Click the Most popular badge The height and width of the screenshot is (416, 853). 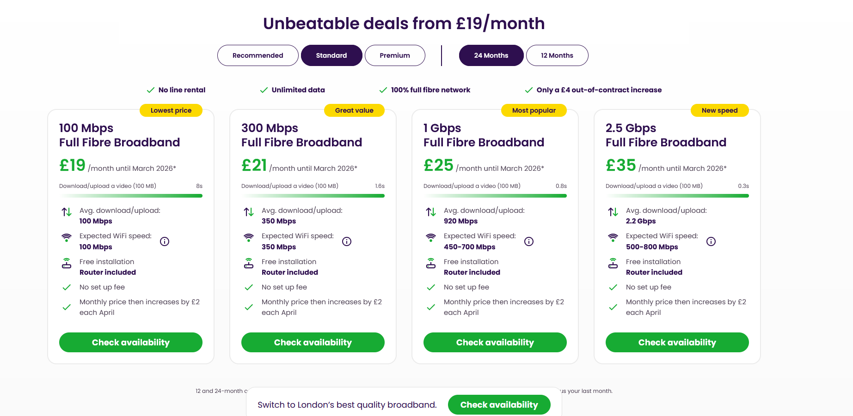(534, 110)
